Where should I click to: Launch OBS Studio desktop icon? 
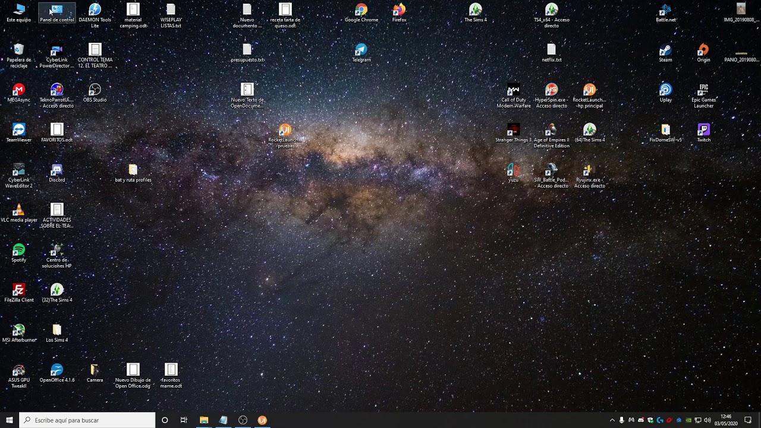point(95,93)
